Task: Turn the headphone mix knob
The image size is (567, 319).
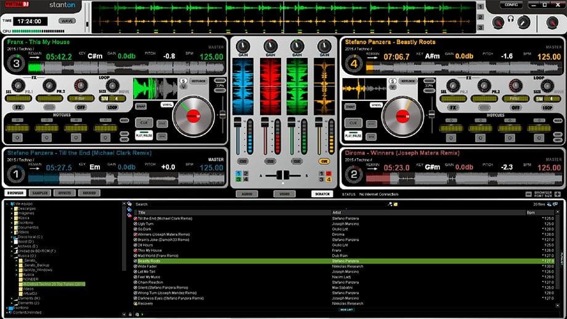Action: (523, 23)
